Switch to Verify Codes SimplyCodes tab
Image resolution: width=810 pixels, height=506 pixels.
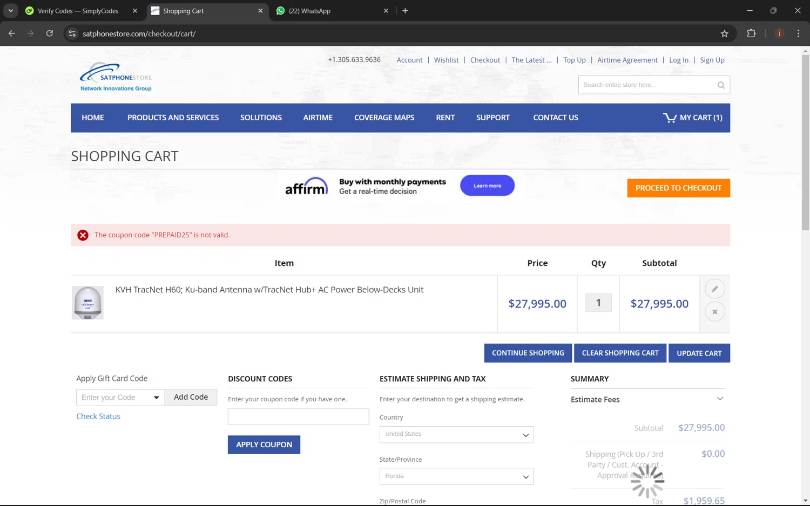tap(78, 11)
